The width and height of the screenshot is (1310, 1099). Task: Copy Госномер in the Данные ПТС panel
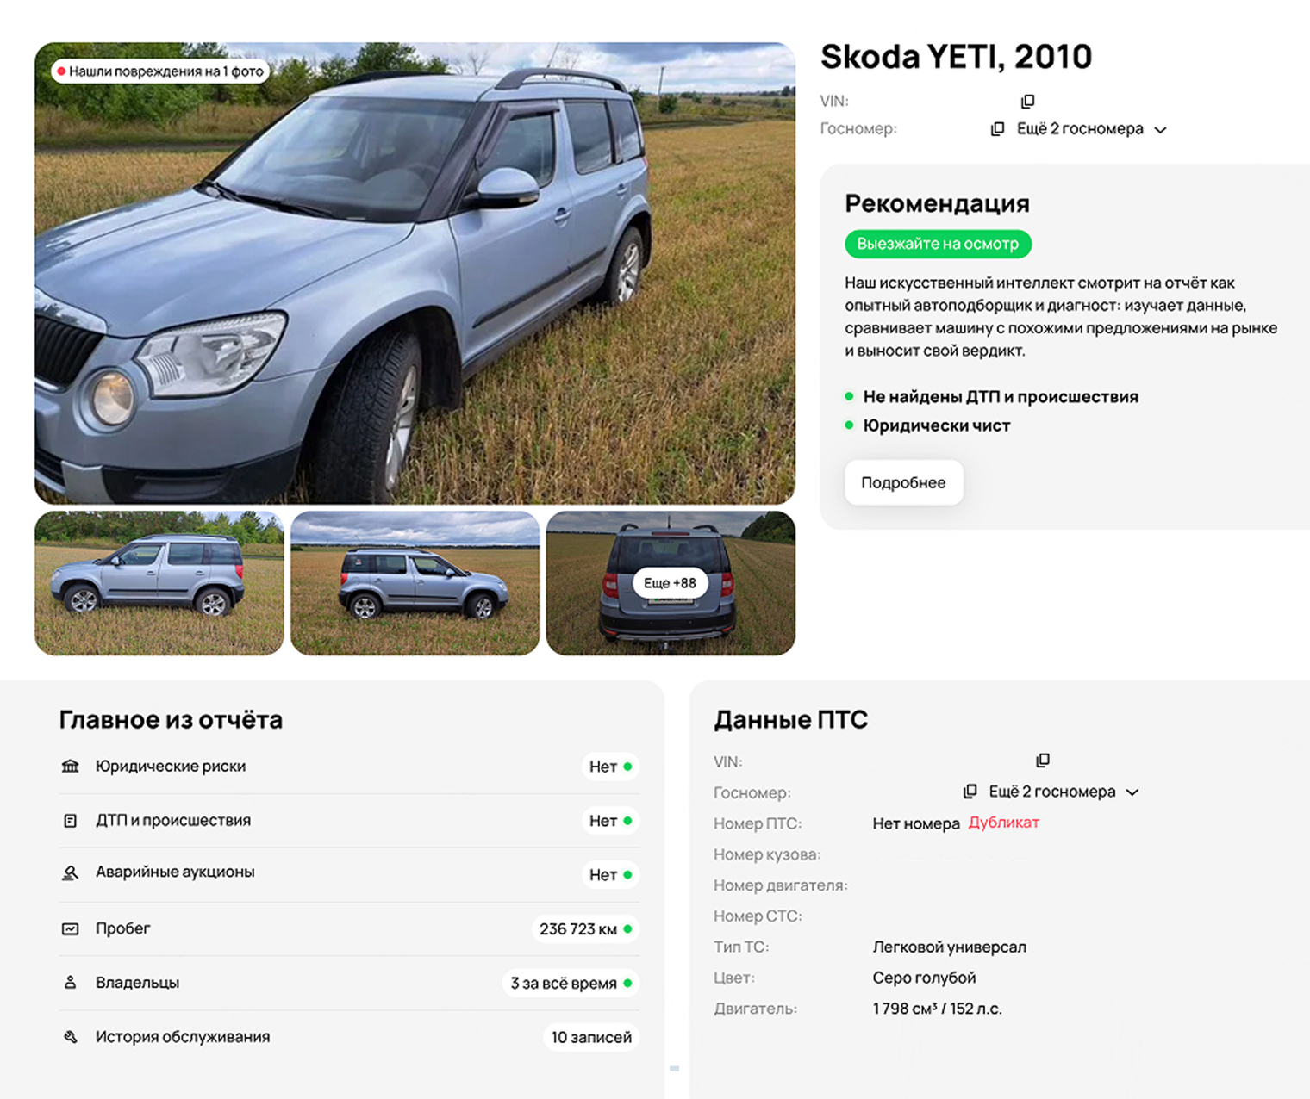click(x=970, y=792)
